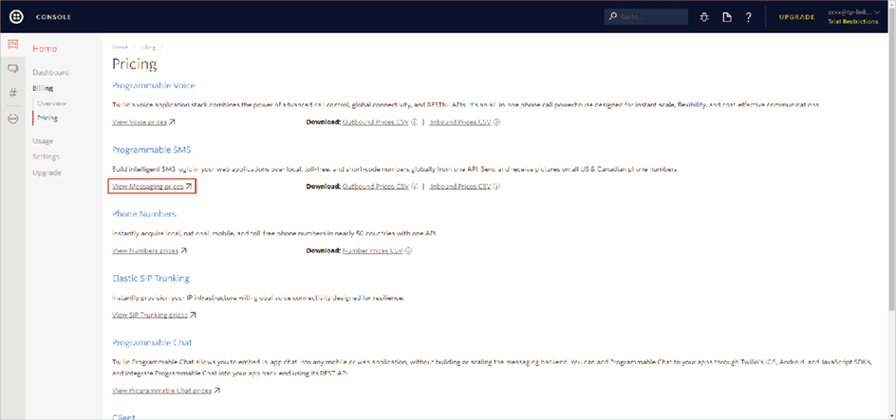Screen dimensions: 896x420
Task: Click the UPGRADE button in header
Action: coord(796,17)
